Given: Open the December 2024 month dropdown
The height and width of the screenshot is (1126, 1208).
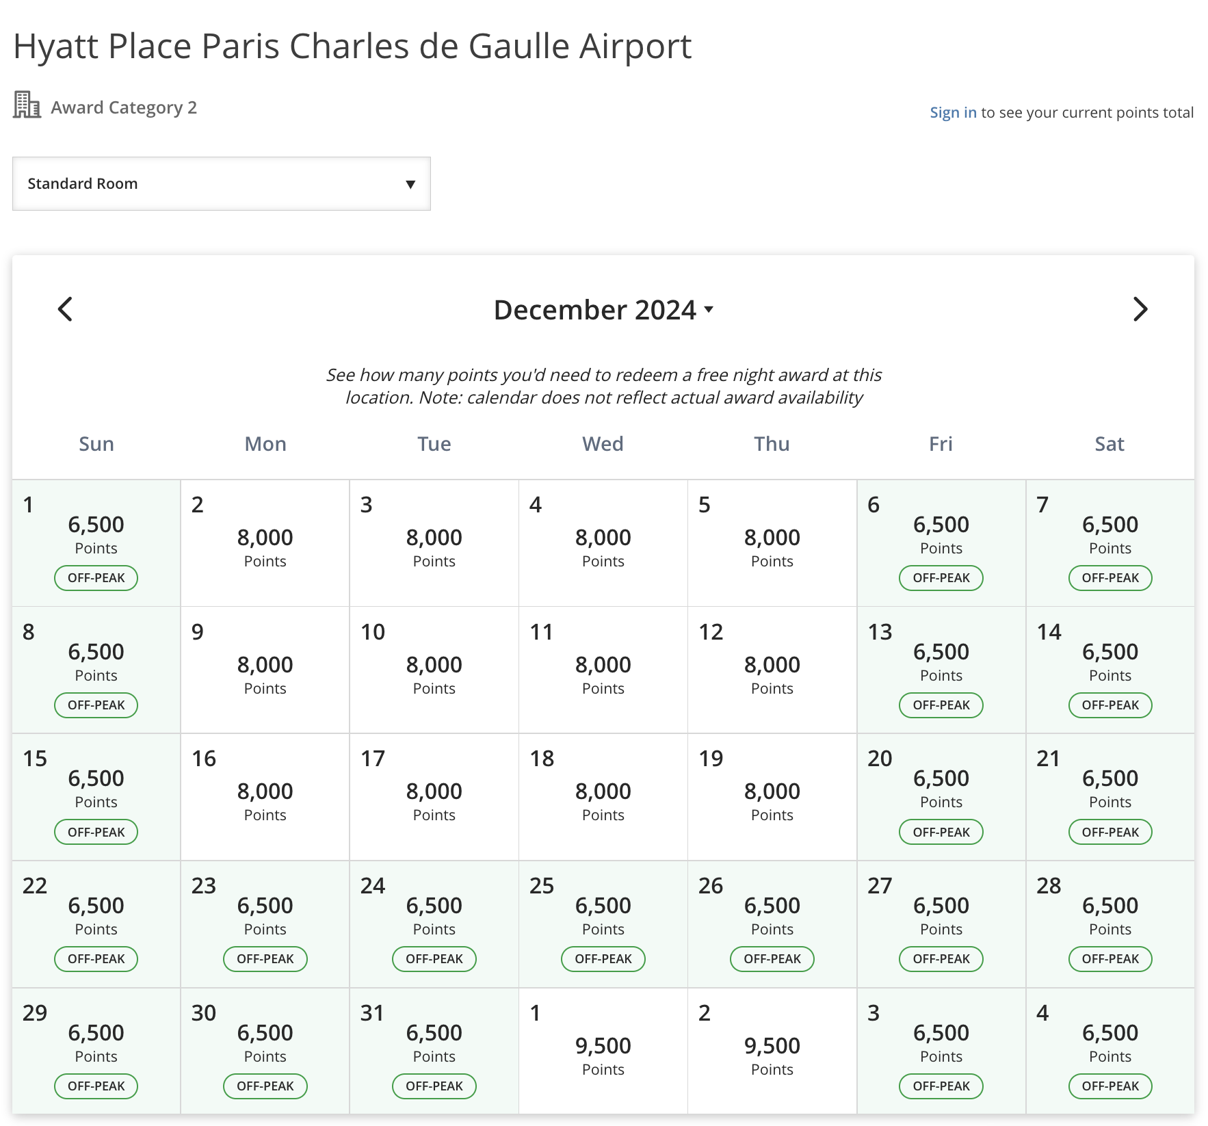Looking at the screenshot, I should pos(603,310).
